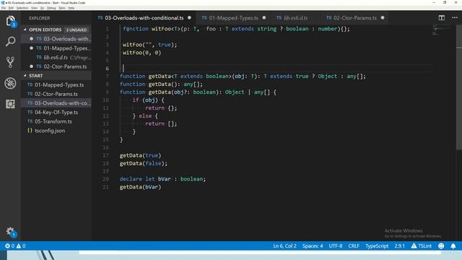Open 05-Transform.ts in the file tree
The image size is (462, 260).
click(x=56, y=121)
